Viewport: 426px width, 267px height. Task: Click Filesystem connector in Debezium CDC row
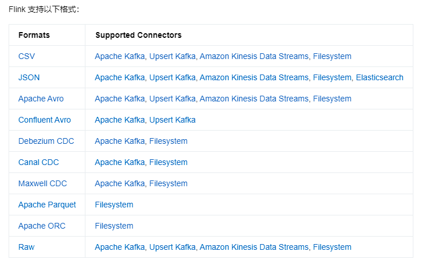168,141
